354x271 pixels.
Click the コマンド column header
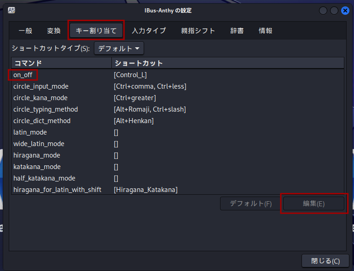pyautogui.click(x=61, y=63)
